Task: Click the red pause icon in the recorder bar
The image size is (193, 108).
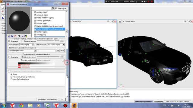Action: point(149,1)
